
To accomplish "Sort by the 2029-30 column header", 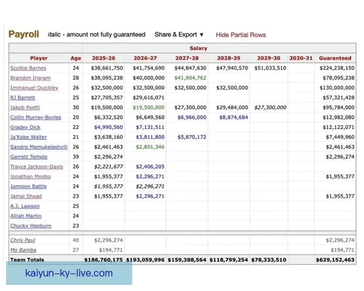I will point(269,58).
